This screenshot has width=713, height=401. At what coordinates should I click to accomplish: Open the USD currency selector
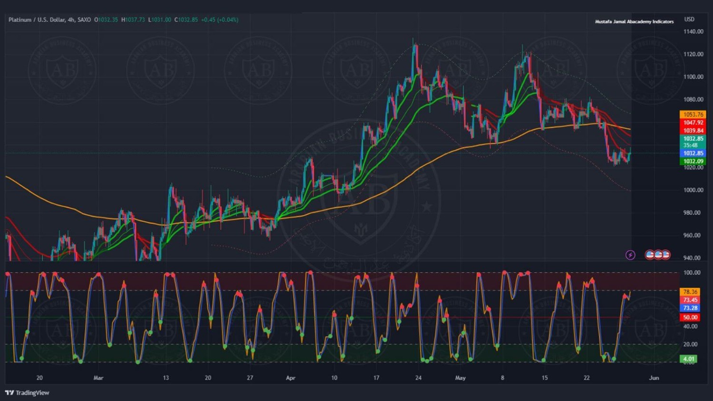coord(689,19)
